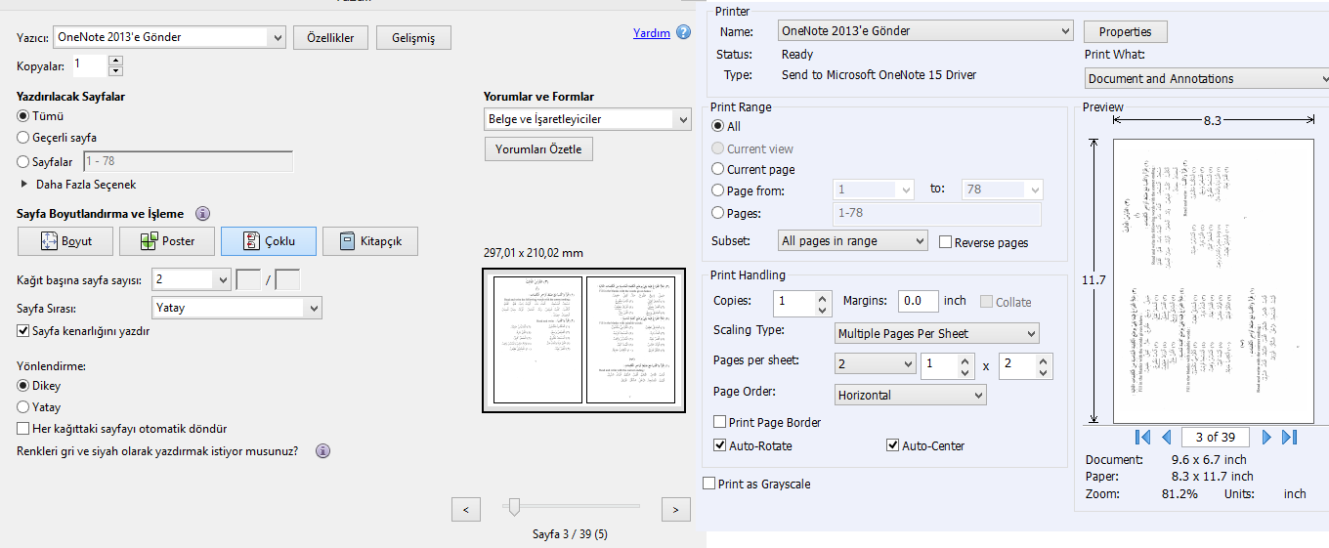
Task: Click the Pages 1-78 input field
Action: point(936,214)
